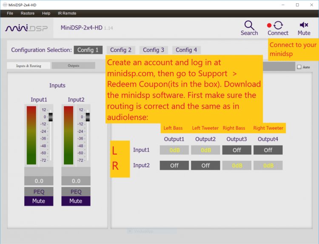Click the Input1 gain slider handle
The image size is (319, 244).
[51, 117]
